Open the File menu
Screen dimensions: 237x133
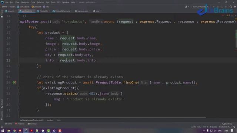coord(7,2)
